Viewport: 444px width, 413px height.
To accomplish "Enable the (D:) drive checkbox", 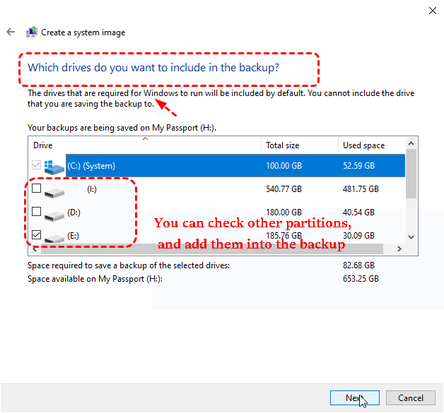I will pos(37,212).
